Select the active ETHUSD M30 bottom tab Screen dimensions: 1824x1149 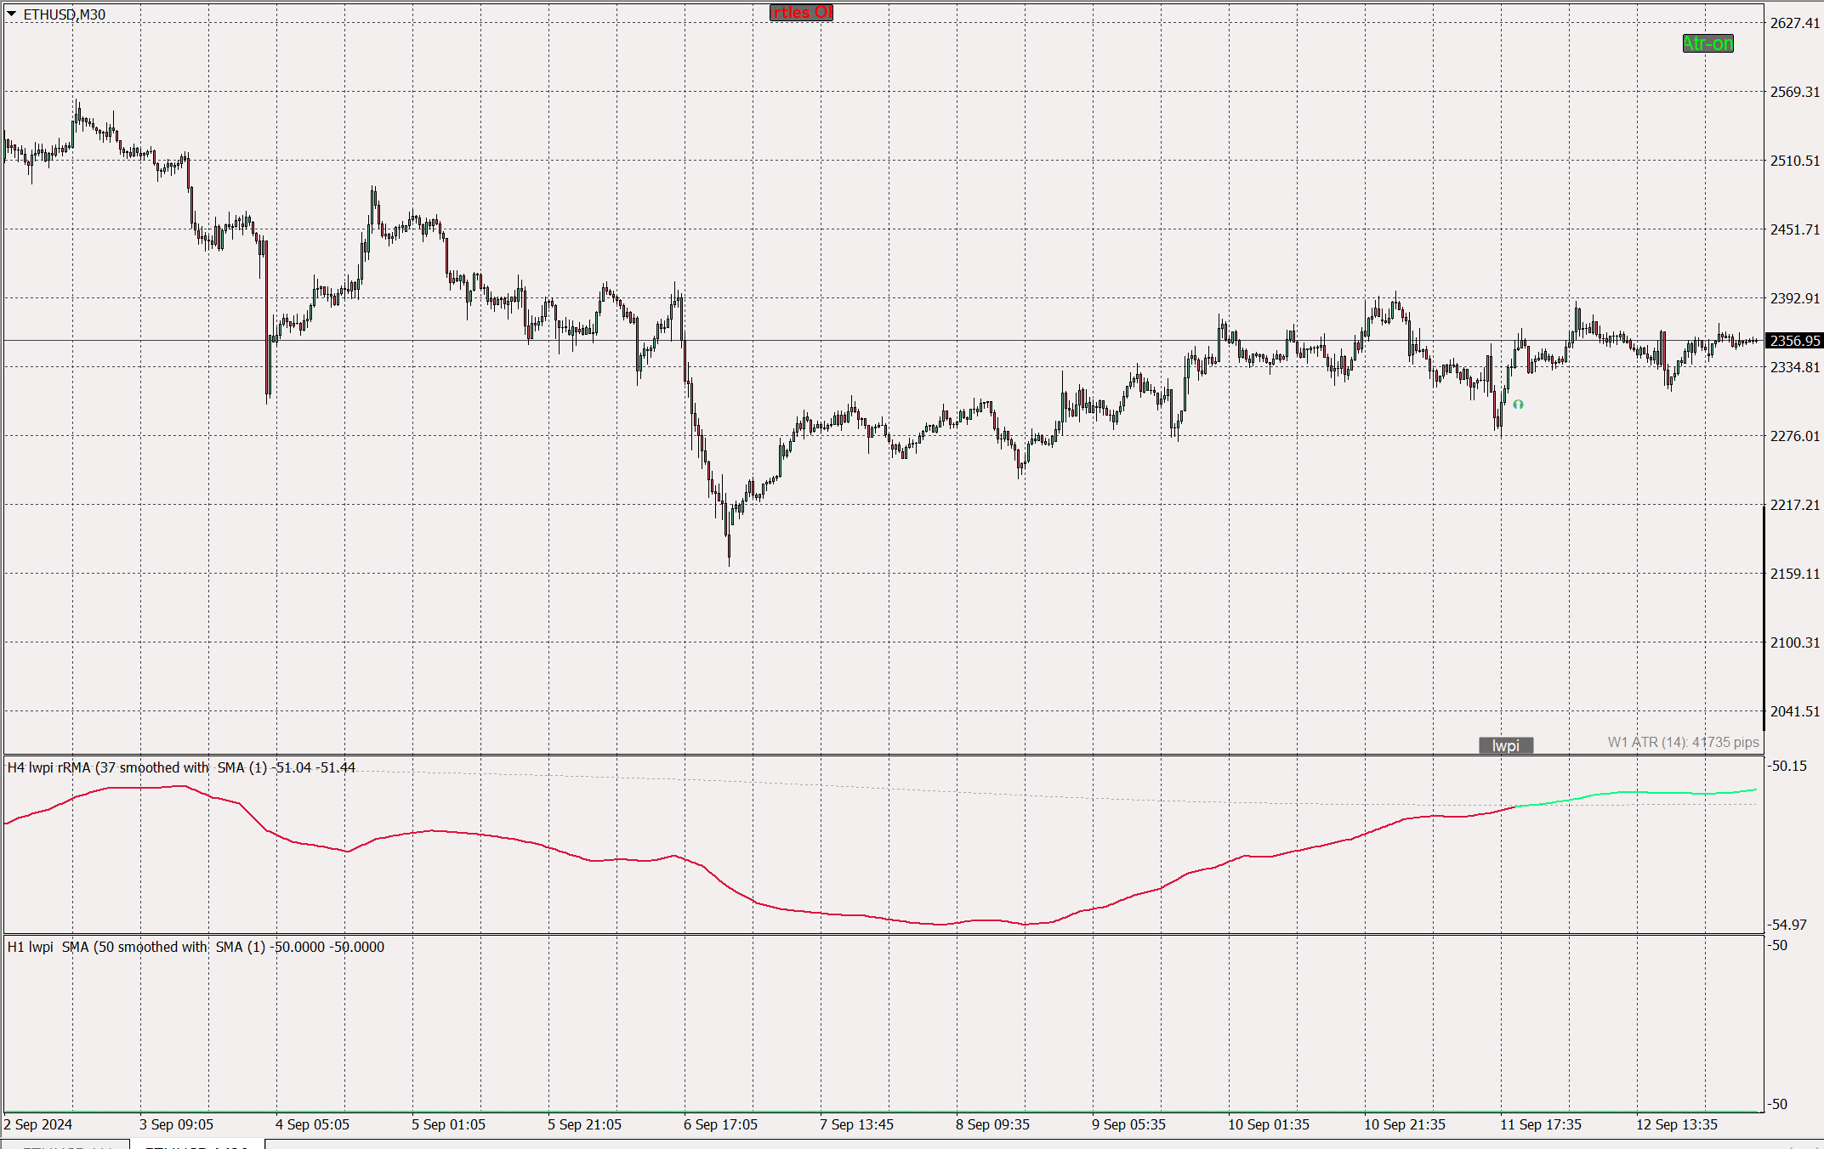click(196, 1145)
